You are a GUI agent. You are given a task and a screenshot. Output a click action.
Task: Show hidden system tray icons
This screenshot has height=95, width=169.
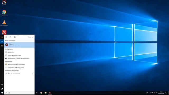coord(150,93)
